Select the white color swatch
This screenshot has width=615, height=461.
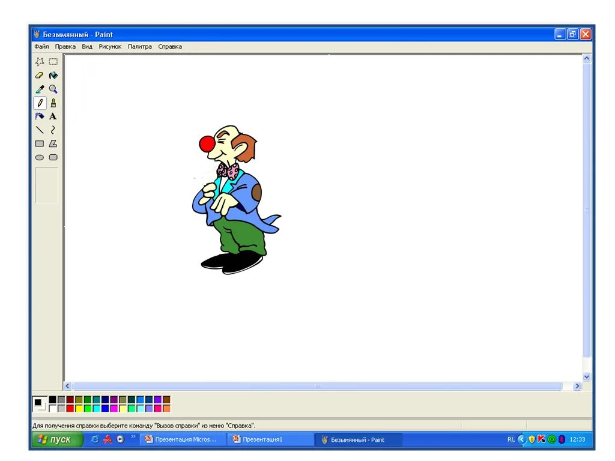pos(53,408)
